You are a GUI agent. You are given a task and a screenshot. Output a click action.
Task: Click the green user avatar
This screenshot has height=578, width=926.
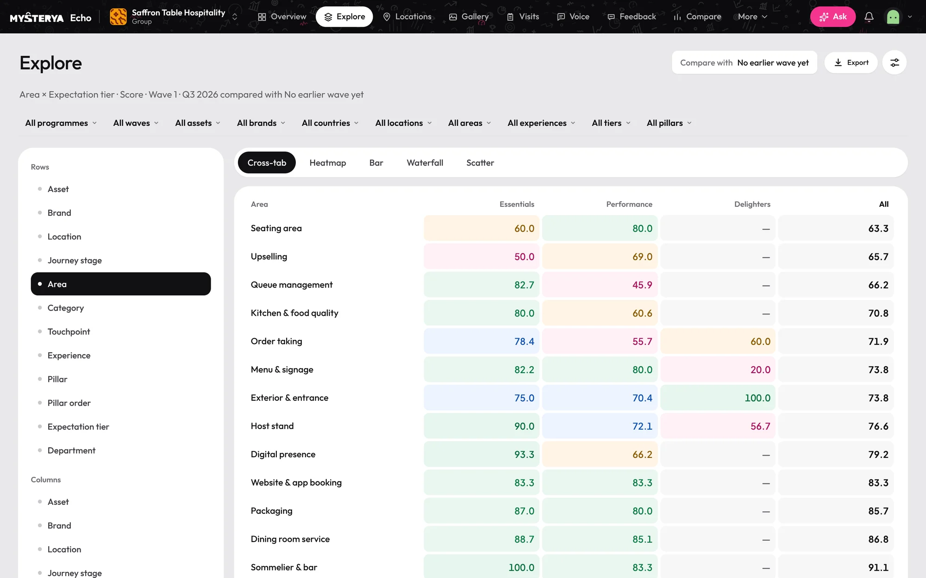click(x=893, y=17)
